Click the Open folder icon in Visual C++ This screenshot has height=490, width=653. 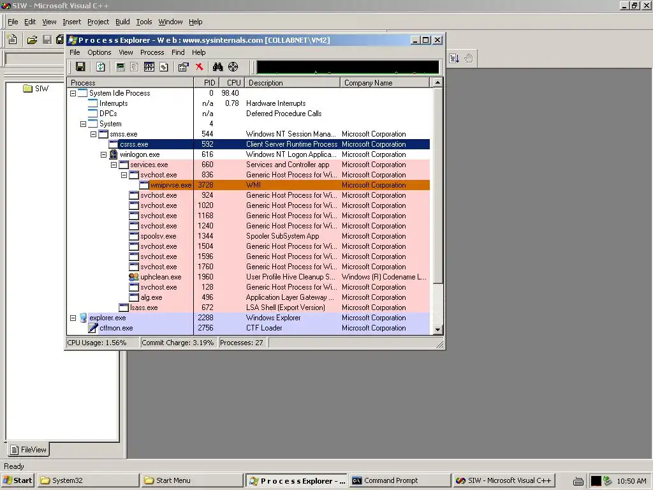32,40
